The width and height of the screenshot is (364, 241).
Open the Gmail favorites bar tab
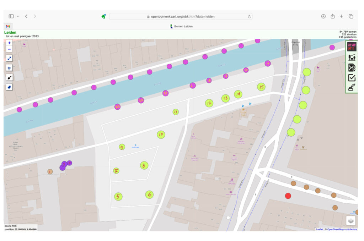click(8, 26)
